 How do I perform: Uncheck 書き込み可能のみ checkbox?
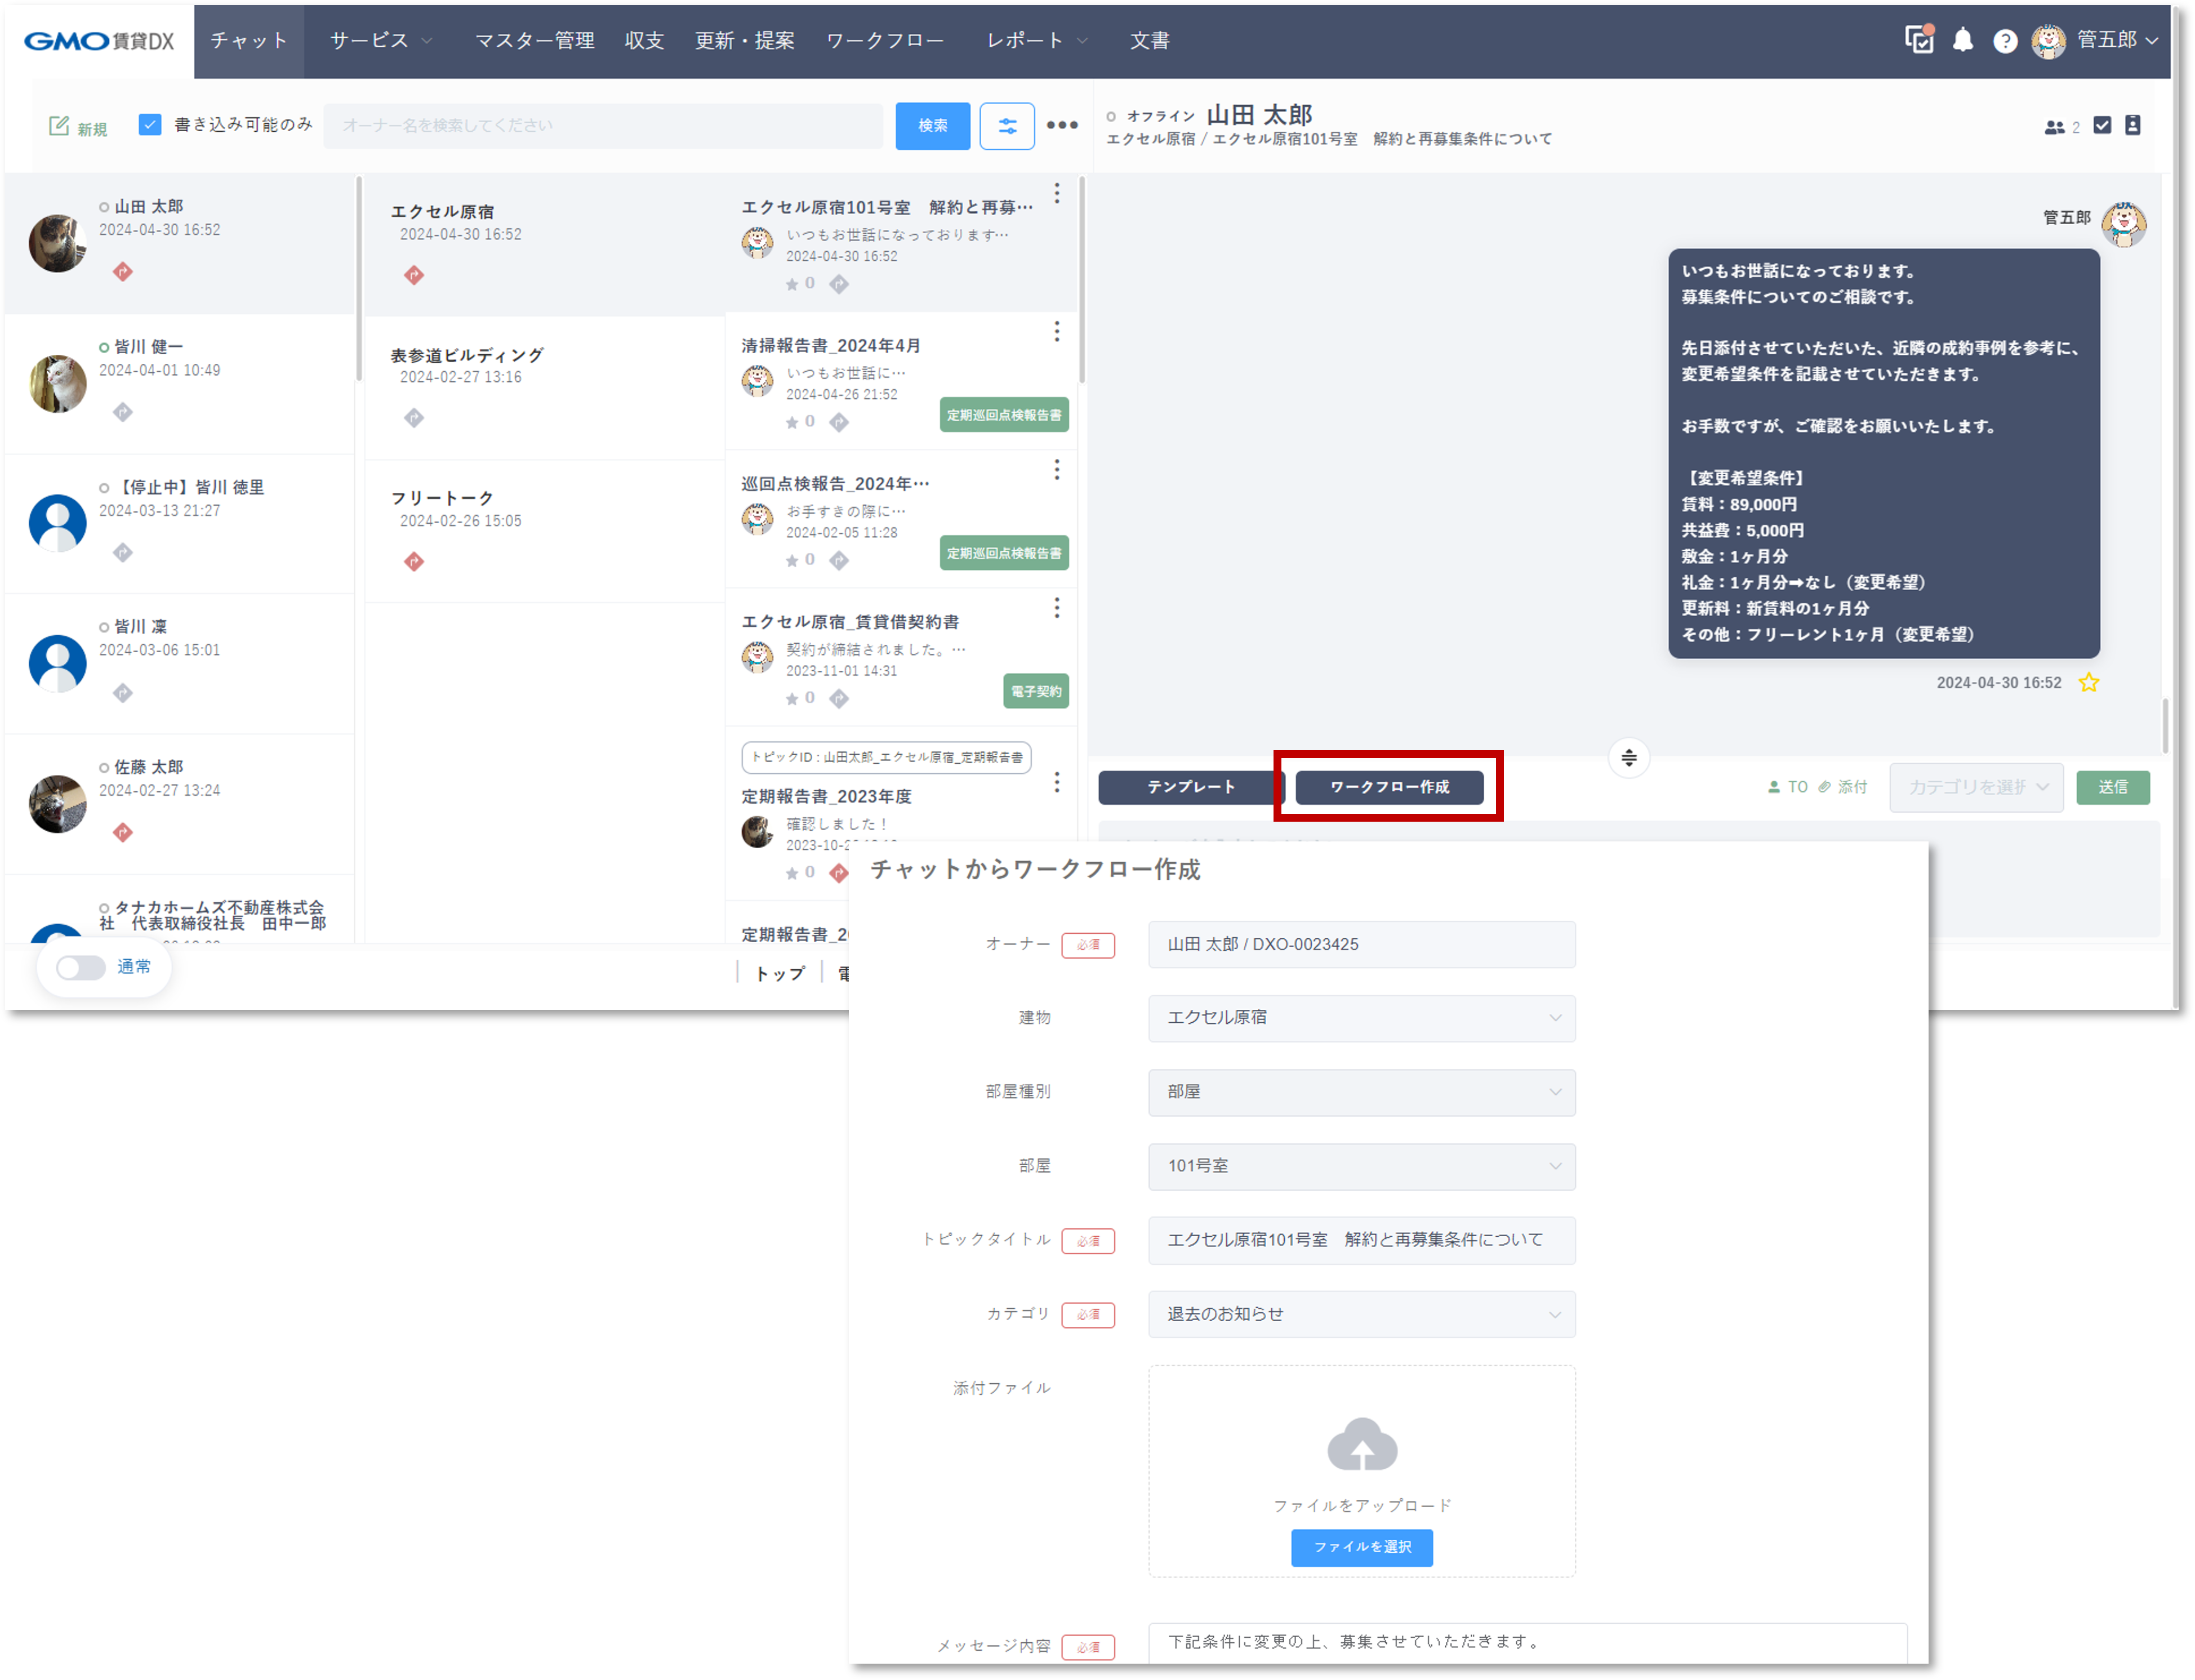pos(150,125)
